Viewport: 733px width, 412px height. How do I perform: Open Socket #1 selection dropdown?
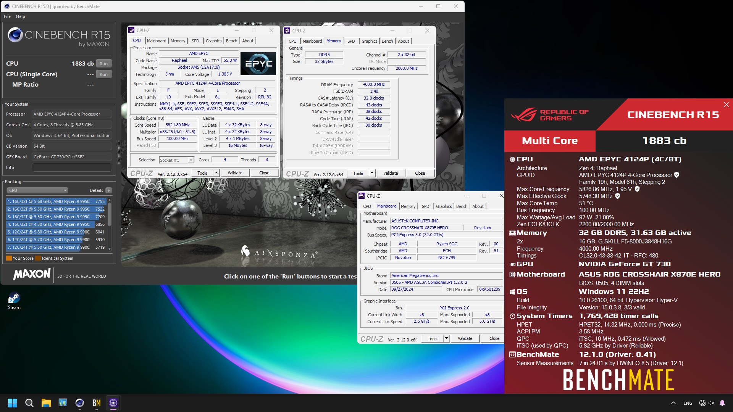[x=176, y=160]
